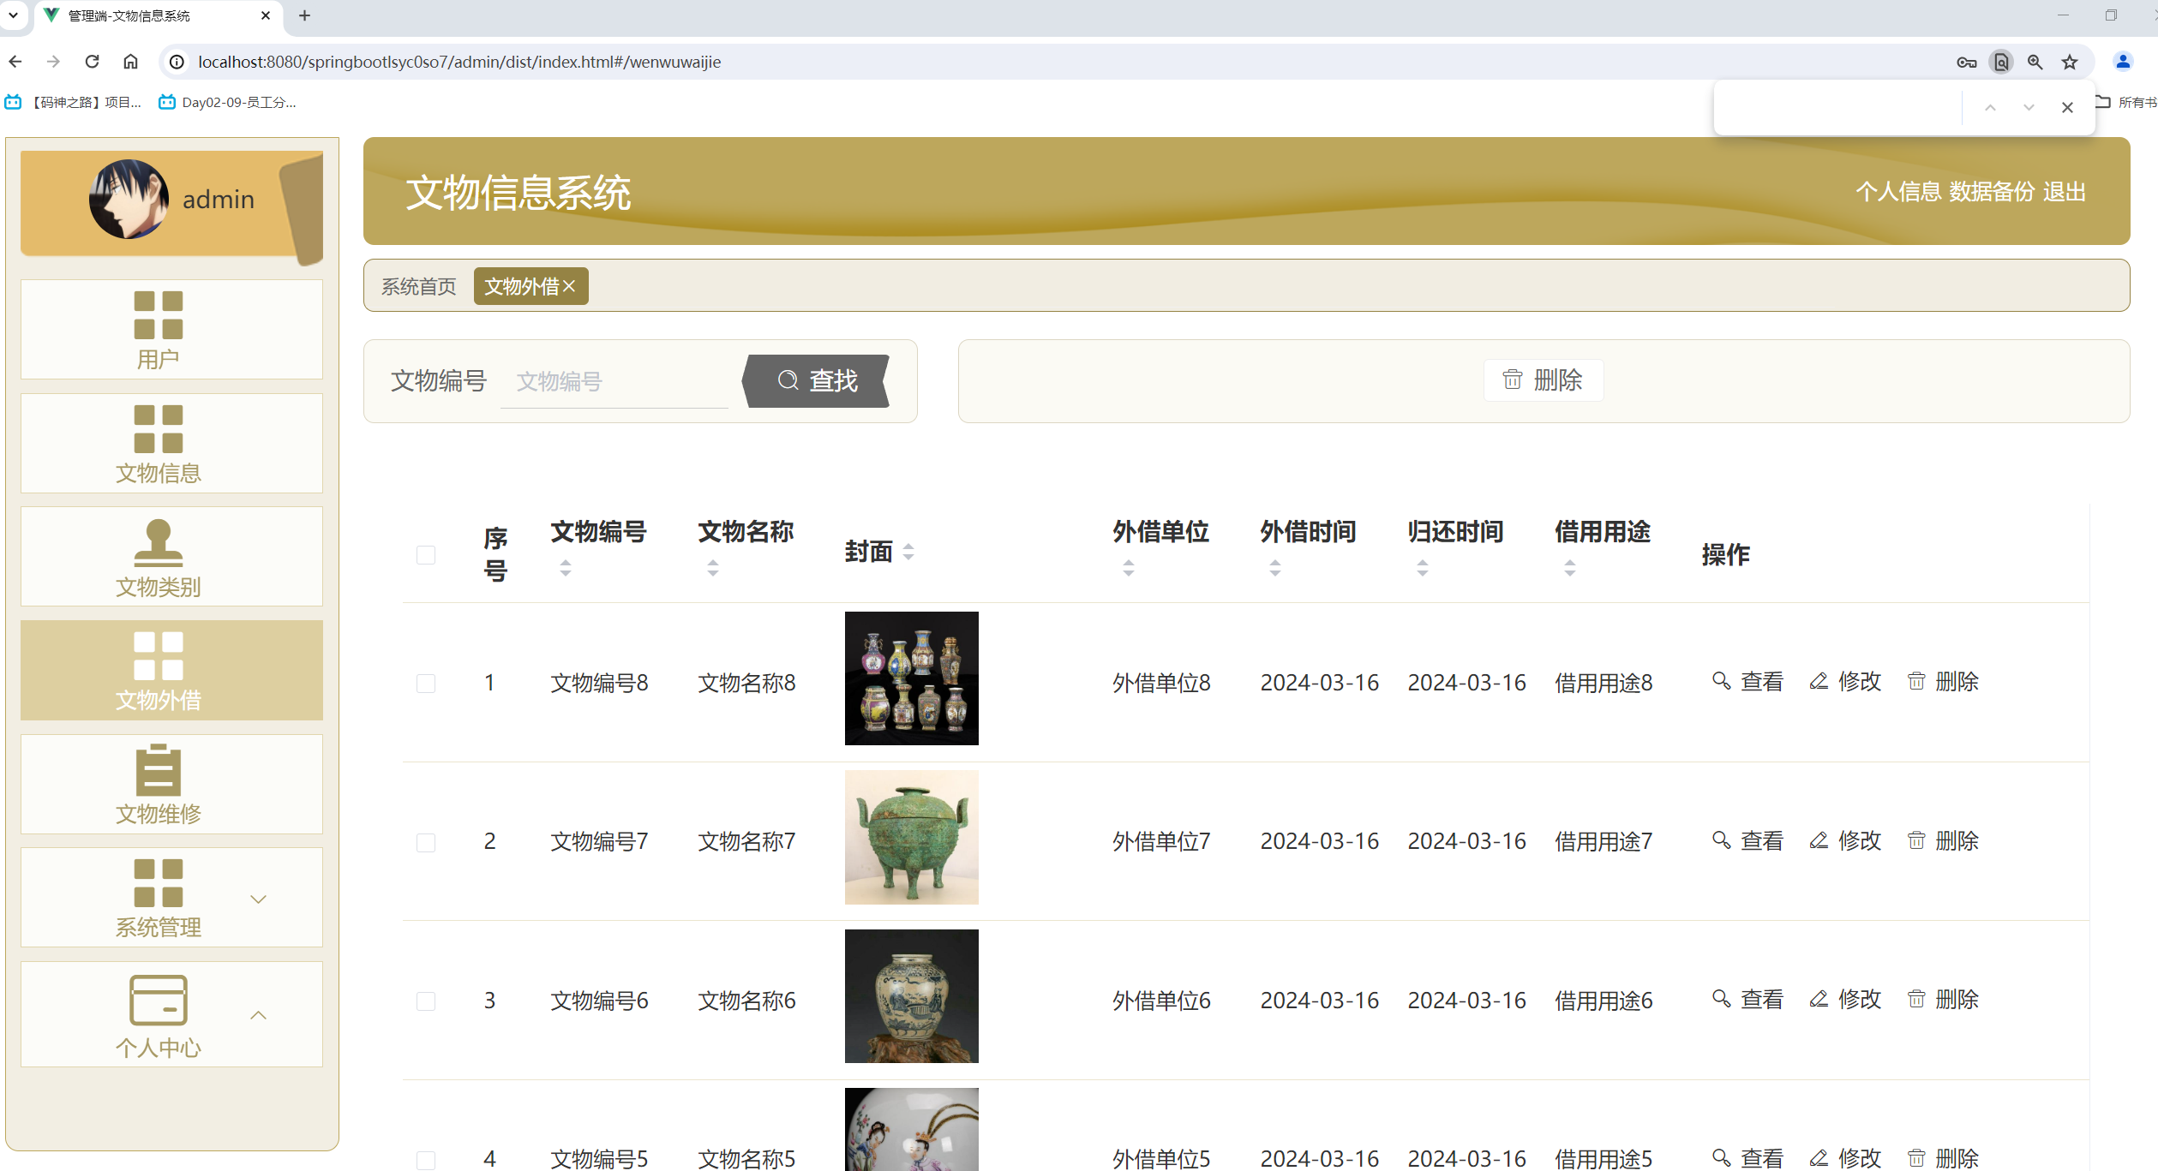2158x1171 pixels.
Task: Delete the 文物编号8 row
Action: point(1943,682)
